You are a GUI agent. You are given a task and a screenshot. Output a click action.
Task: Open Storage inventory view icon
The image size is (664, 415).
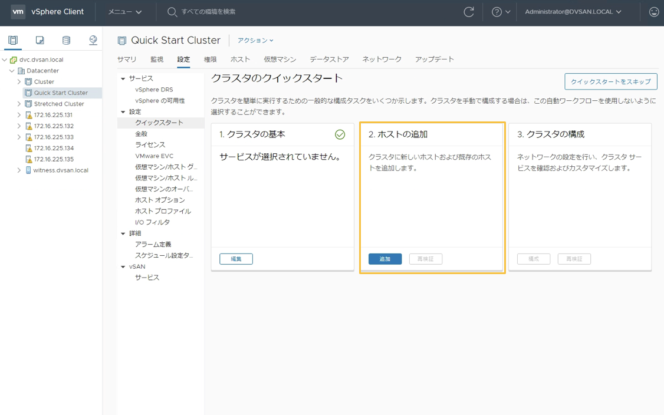point(67,40)
